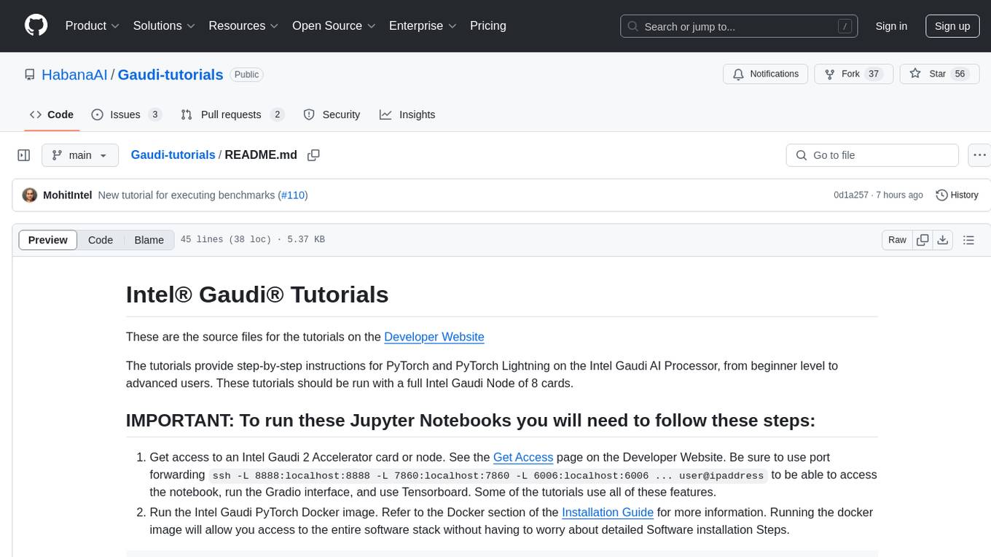Open the Gaudi-tutorials repository link in header
Image resolution: width=991 pixels, height=557 pixels.
[171, 74]
